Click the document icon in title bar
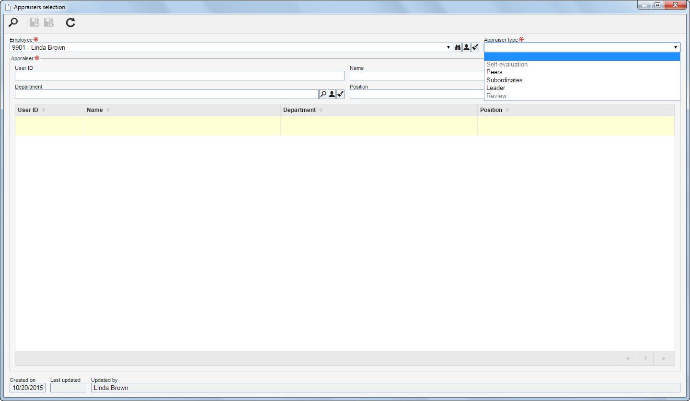This screenshot has height=401, width=690. coord(8,7)
